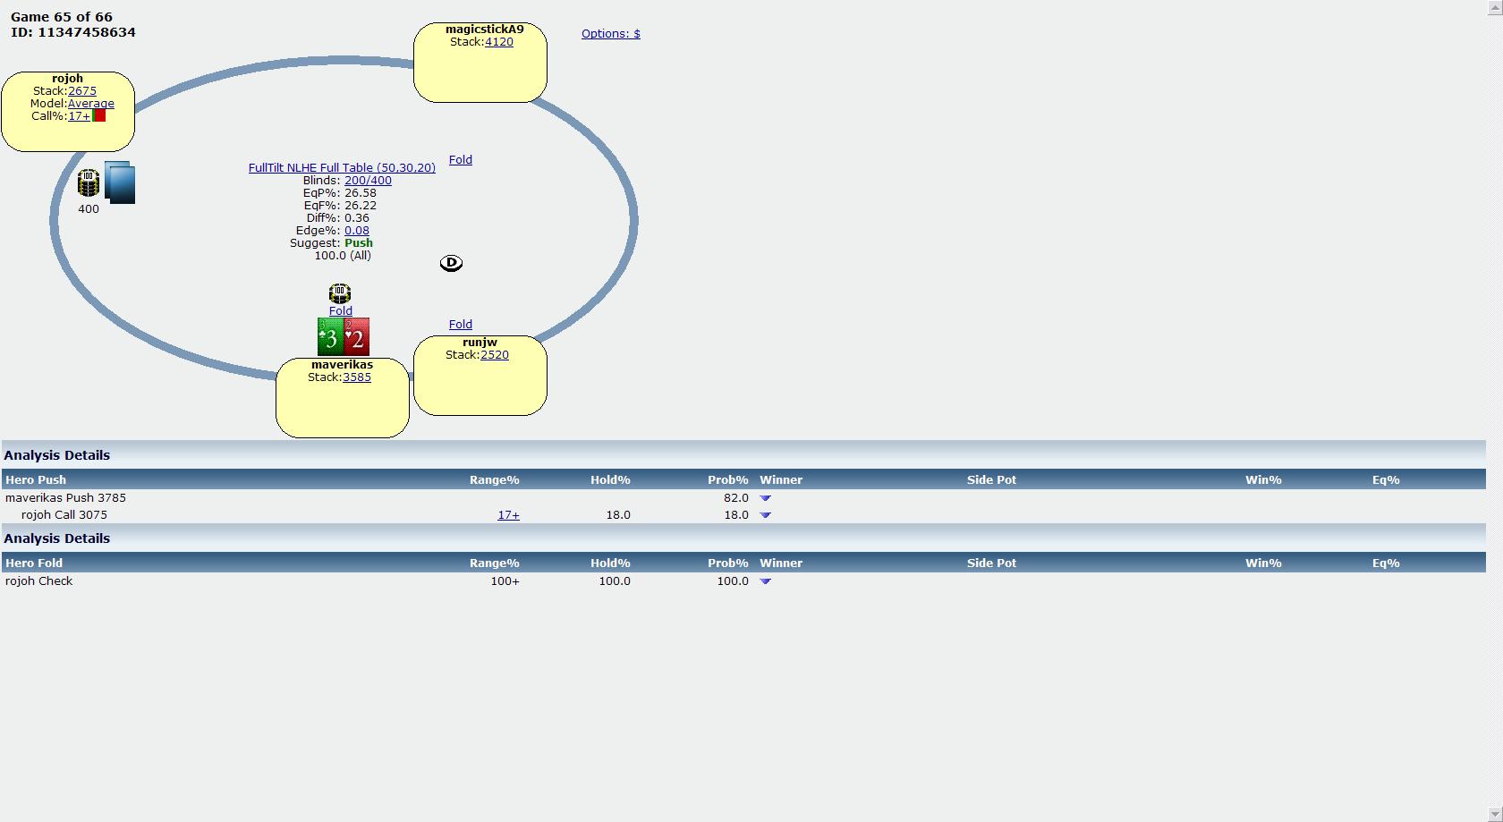Change rojoh's Average model link
This screenshot has height=822, width=1503.
[91, 104]
